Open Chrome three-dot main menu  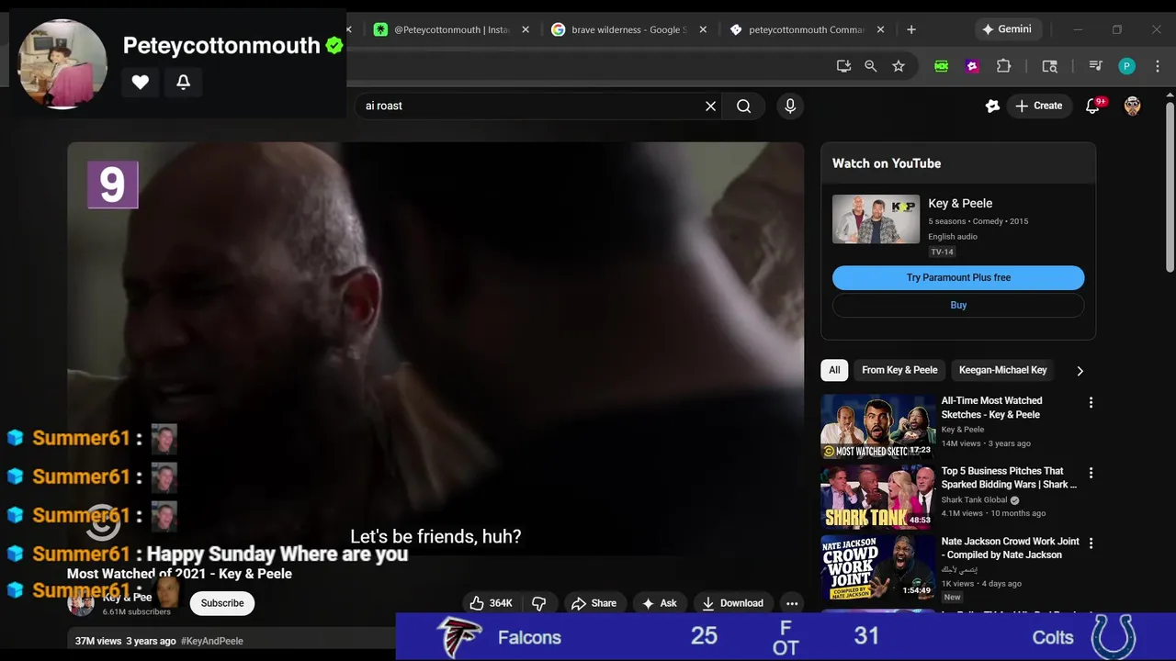click(x=1158, y=66)
